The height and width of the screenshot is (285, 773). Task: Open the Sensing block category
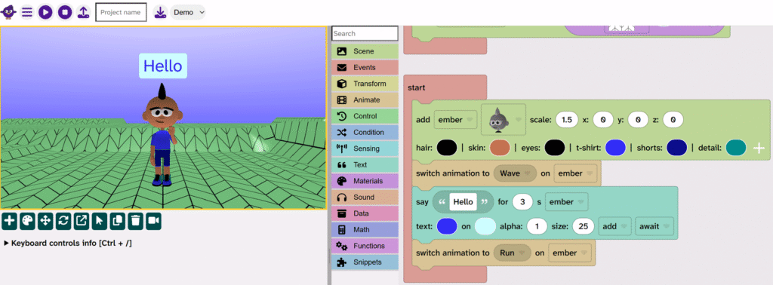(x=365, y=149)
